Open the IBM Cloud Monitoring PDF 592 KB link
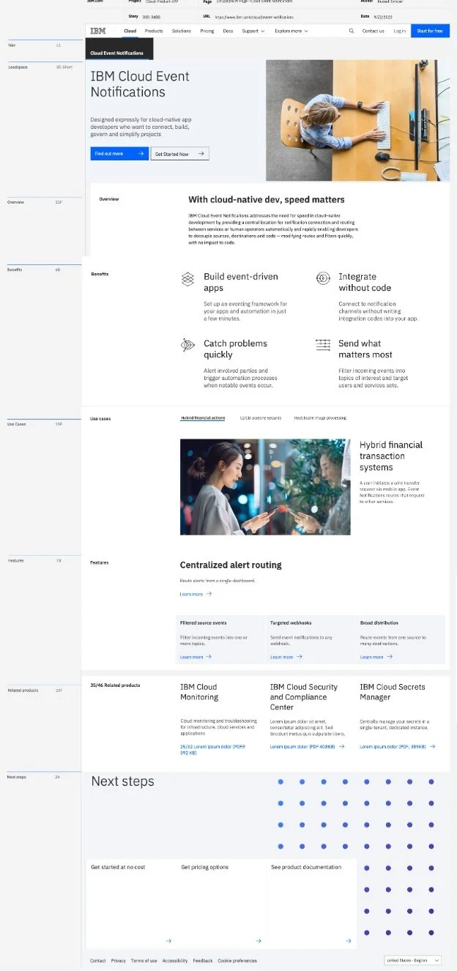The image size is (457, 971). pyautogui.click(x=212, y=749)
